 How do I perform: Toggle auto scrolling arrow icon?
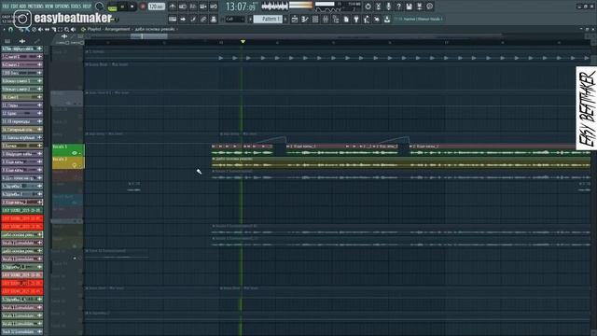coord(183,19)
